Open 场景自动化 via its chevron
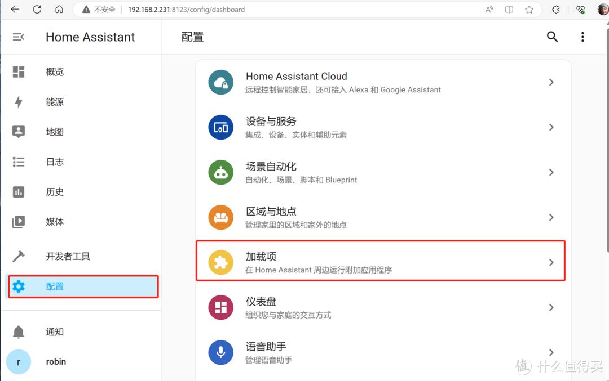This screenshot has height=381, width=609. pyautogui.click(x=551, y=172)
